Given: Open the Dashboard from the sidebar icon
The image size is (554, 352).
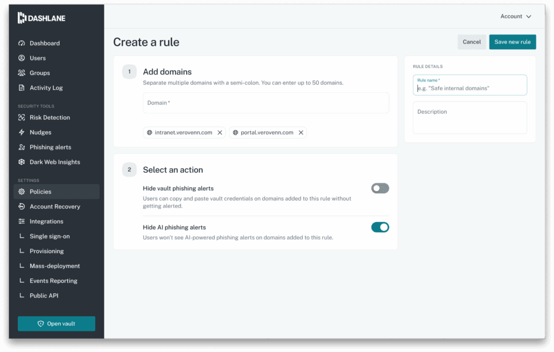Looking at the screenshot, I should (x=22, y=43).
